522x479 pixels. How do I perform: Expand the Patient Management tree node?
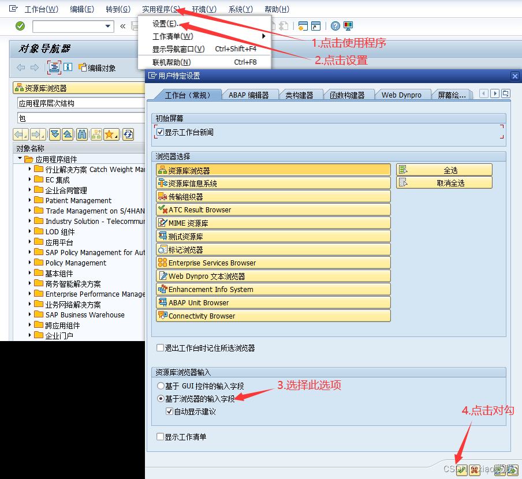[29, 200]
